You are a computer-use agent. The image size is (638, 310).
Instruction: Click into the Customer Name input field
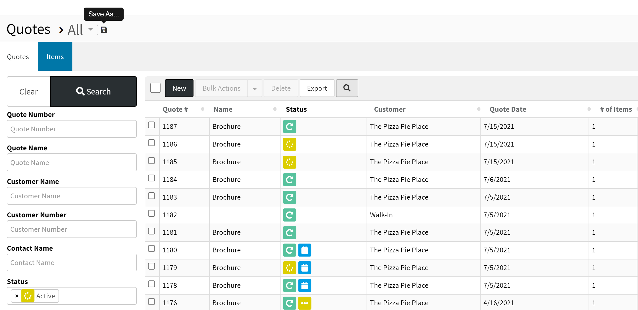(72, 196)
